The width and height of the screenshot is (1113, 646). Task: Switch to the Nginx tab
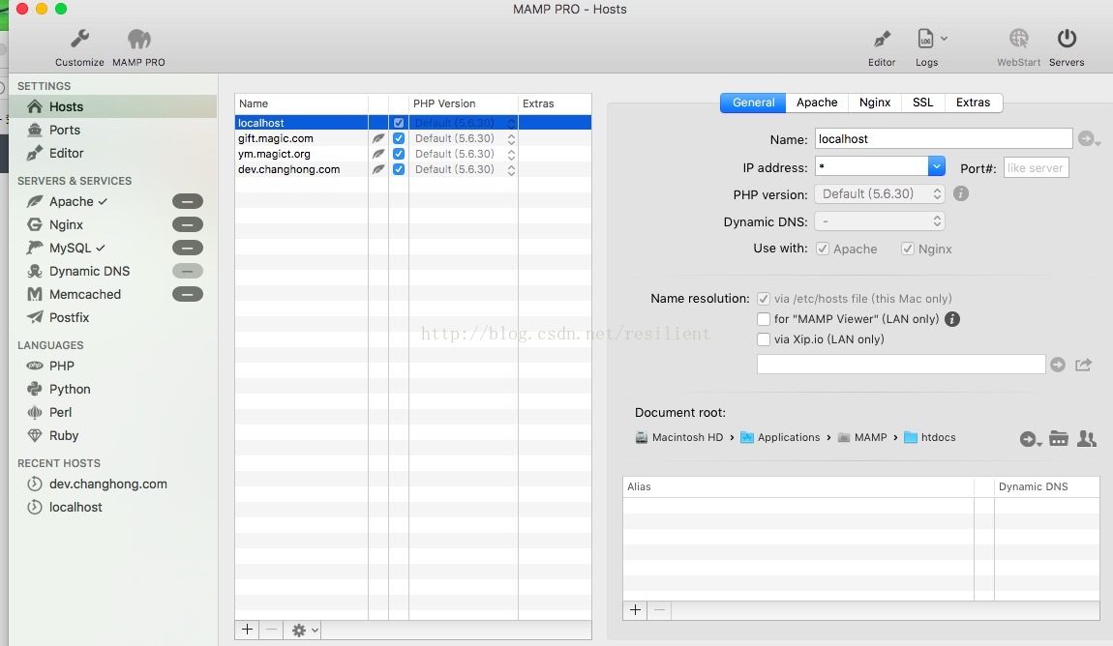pos(875,103)
